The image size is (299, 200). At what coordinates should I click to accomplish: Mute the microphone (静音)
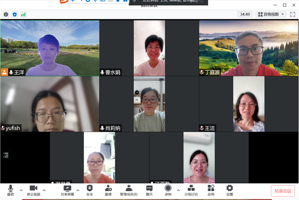coord(10,190)
